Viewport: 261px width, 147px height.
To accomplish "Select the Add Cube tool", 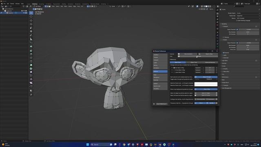I will (x=31, y=43).
